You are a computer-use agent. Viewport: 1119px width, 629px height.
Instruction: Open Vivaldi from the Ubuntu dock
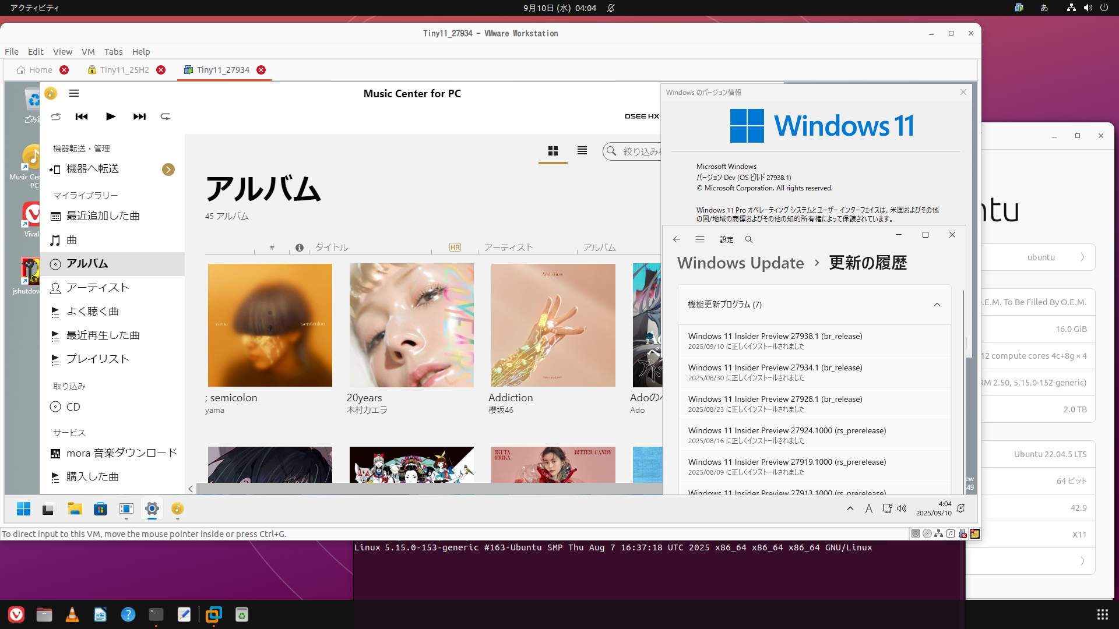point(16,614)
